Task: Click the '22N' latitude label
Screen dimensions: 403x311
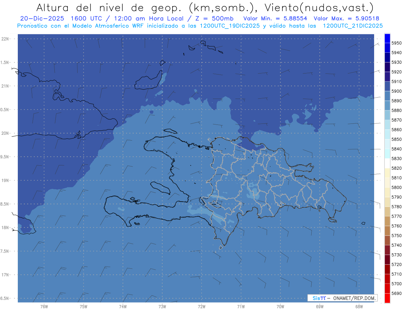Action: point(5,39)
